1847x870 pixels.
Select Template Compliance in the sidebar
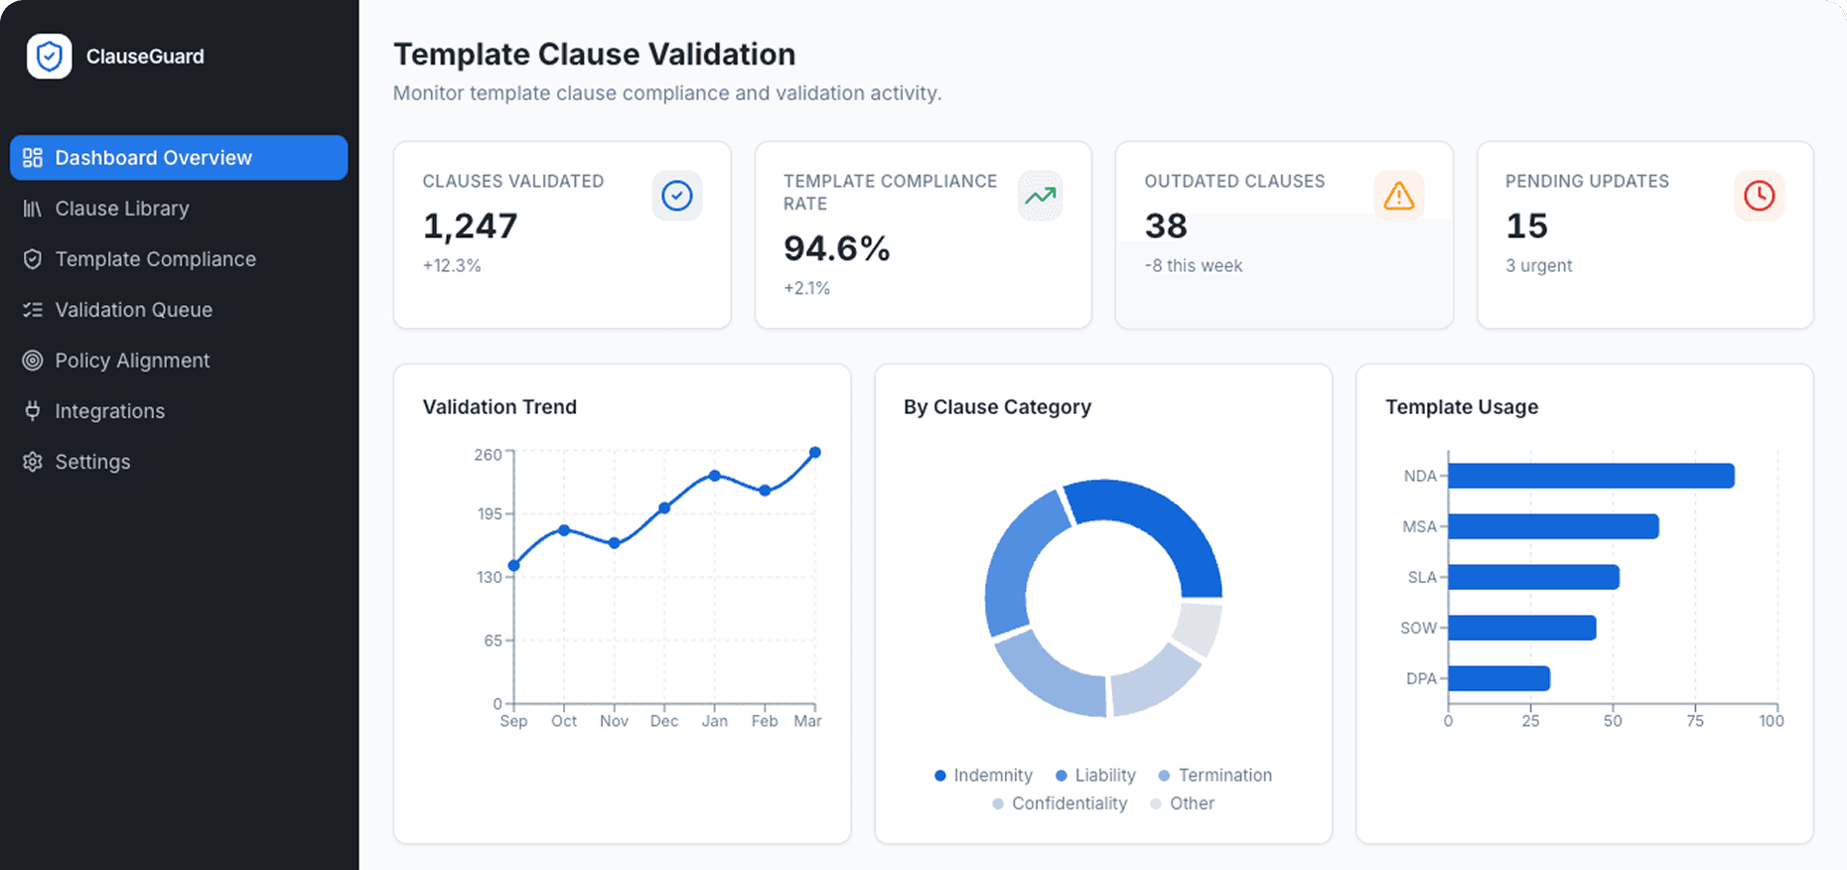click(x=155, y=259)
